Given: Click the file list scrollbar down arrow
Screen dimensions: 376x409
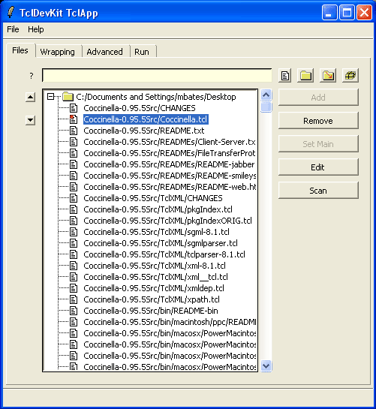Looking at the screenshot, I should (266, 366).
